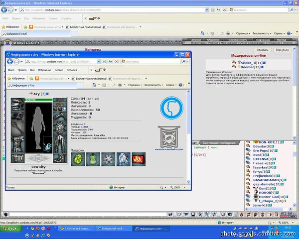299x239 pixels.
Task: Open the Вид menu in the info window
Action: 32,70
